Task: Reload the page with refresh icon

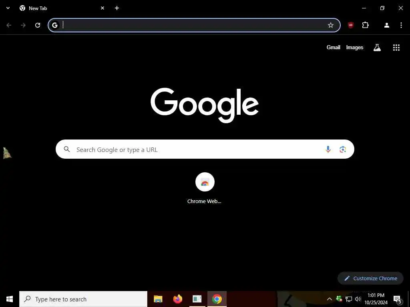Action: tap(38, 25)
